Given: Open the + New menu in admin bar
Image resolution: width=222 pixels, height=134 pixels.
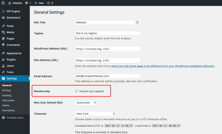Looking at the screenshot, I should click(39, 3).
